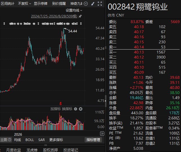
Task: Click 金额 value 19.46亿
Action: pyautogui.click(x=136, y=98)
